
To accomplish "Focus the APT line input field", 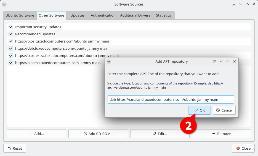I will [171, 99].
